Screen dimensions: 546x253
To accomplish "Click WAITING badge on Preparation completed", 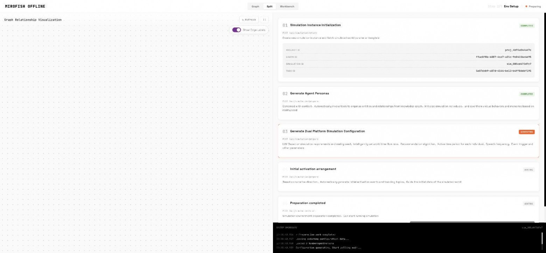I will click(529, 204).
